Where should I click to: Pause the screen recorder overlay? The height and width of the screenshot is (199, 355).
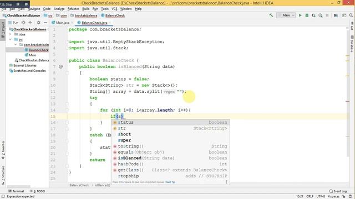(18, 4)
